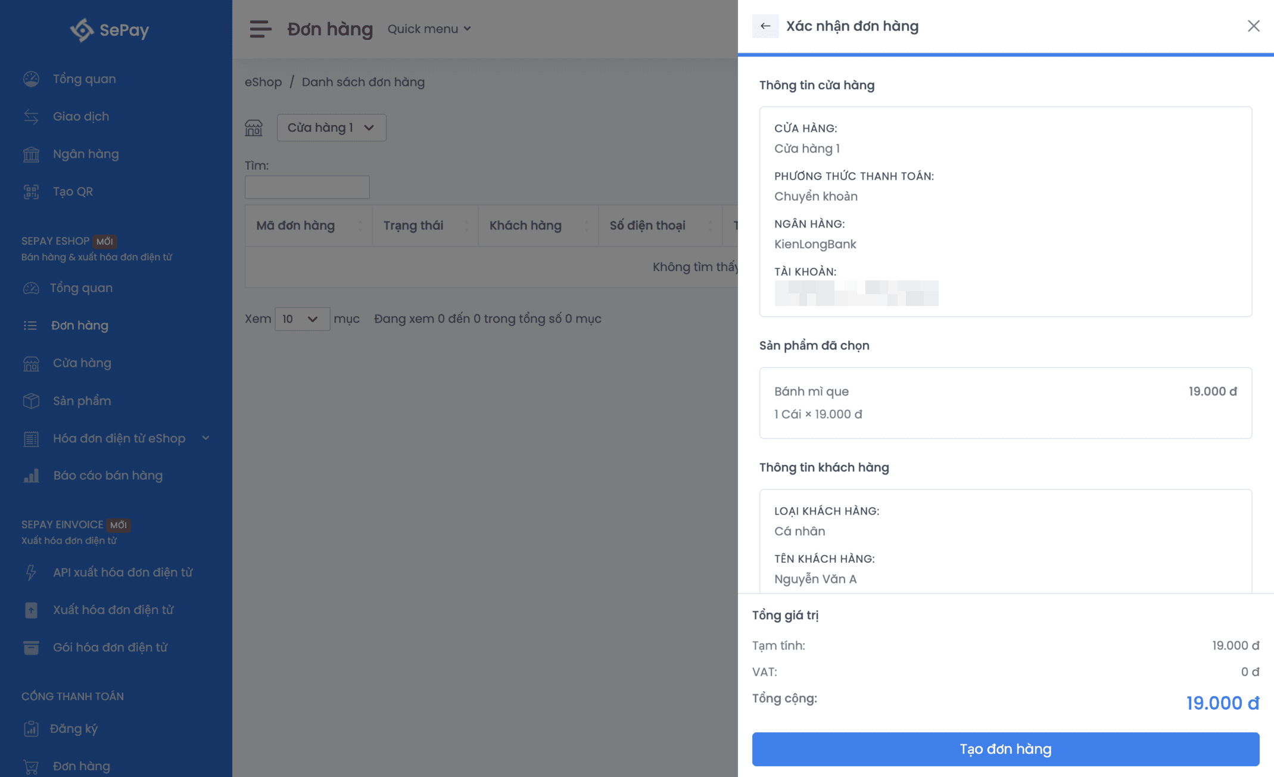The width and height of the screenshot is (1274, 777).
Task: Open Tổng quan at top of sidebar
Action: point(84,79)
